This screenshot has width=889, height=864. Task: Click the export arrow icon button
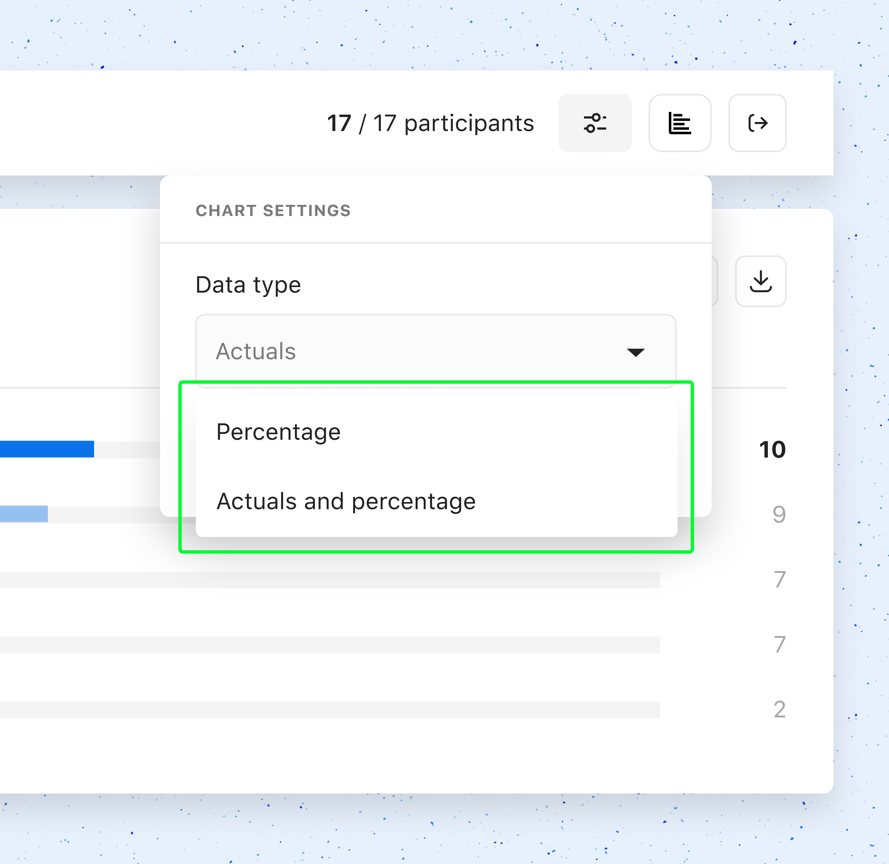point(757,123)
